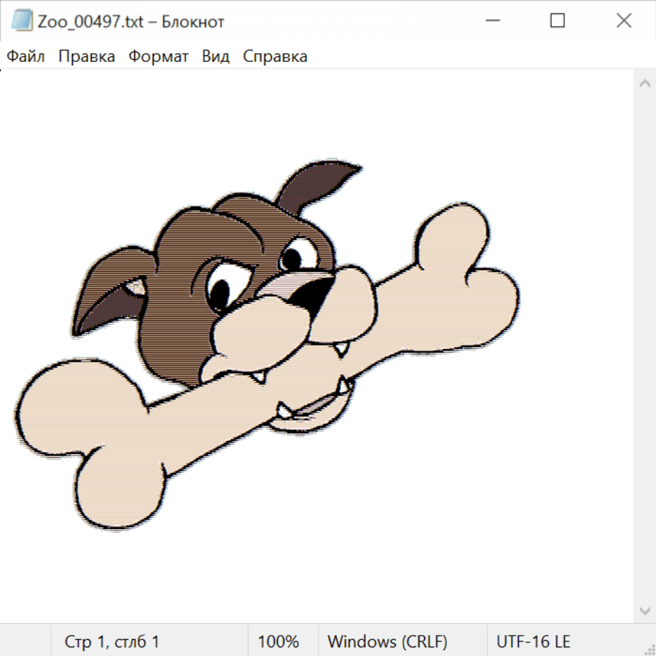Click the Windows (CRLF) status field
This screenshot has height=656, width=656.
387,642
